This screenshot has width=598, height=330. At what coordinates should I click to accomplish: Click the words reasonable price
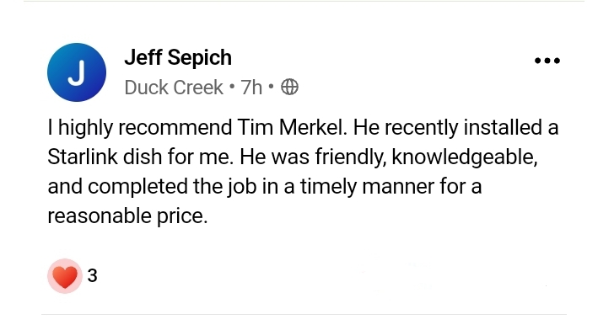pos(127,216)
